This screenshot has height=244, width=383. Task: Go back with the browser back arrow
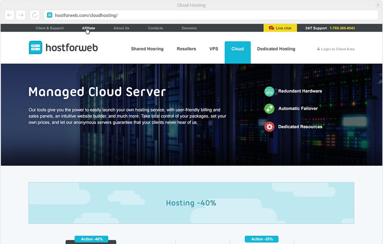click(10, 15)
